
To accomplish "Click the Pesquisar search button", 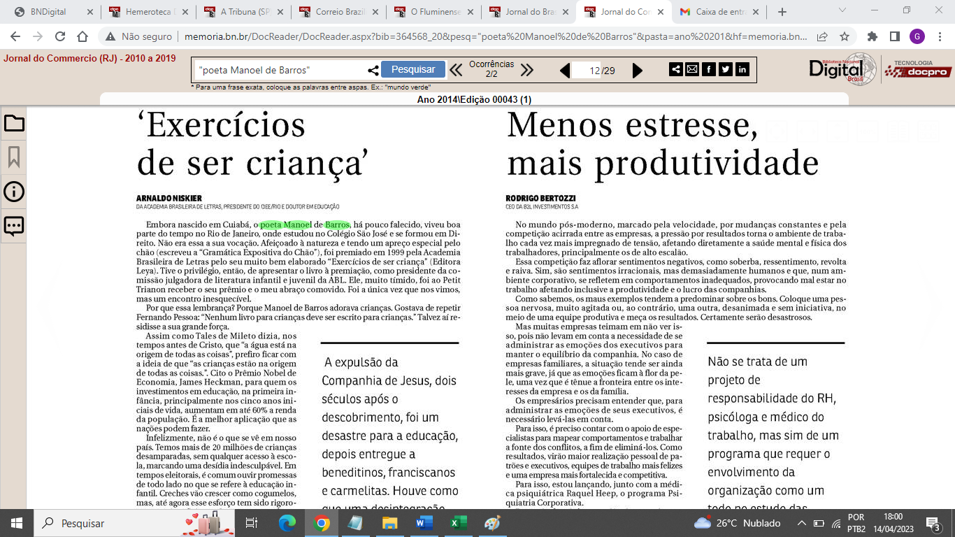I will [x=413, y=69].
